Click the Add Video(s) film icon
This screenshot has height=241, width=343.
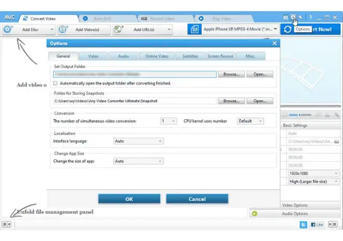click(63, 29)
